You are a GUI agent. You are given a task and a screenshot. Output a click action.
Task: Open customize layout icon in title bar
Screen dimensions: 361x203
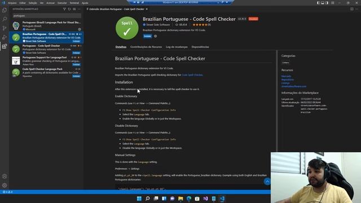[x=332, y=3]
